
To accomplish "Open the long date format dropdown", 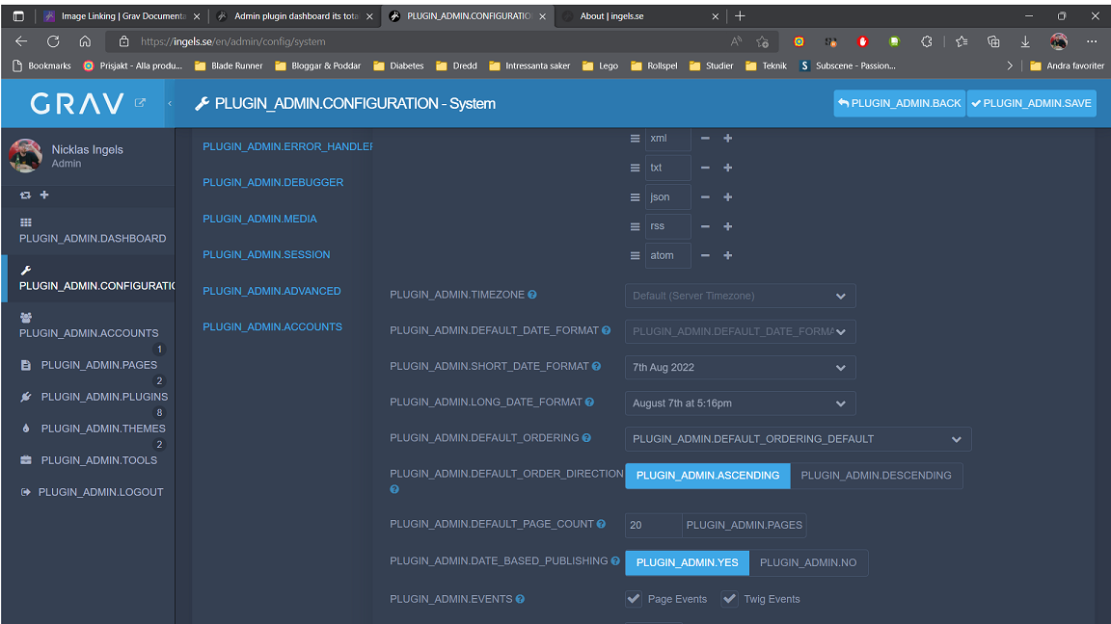I will [740, 403].
